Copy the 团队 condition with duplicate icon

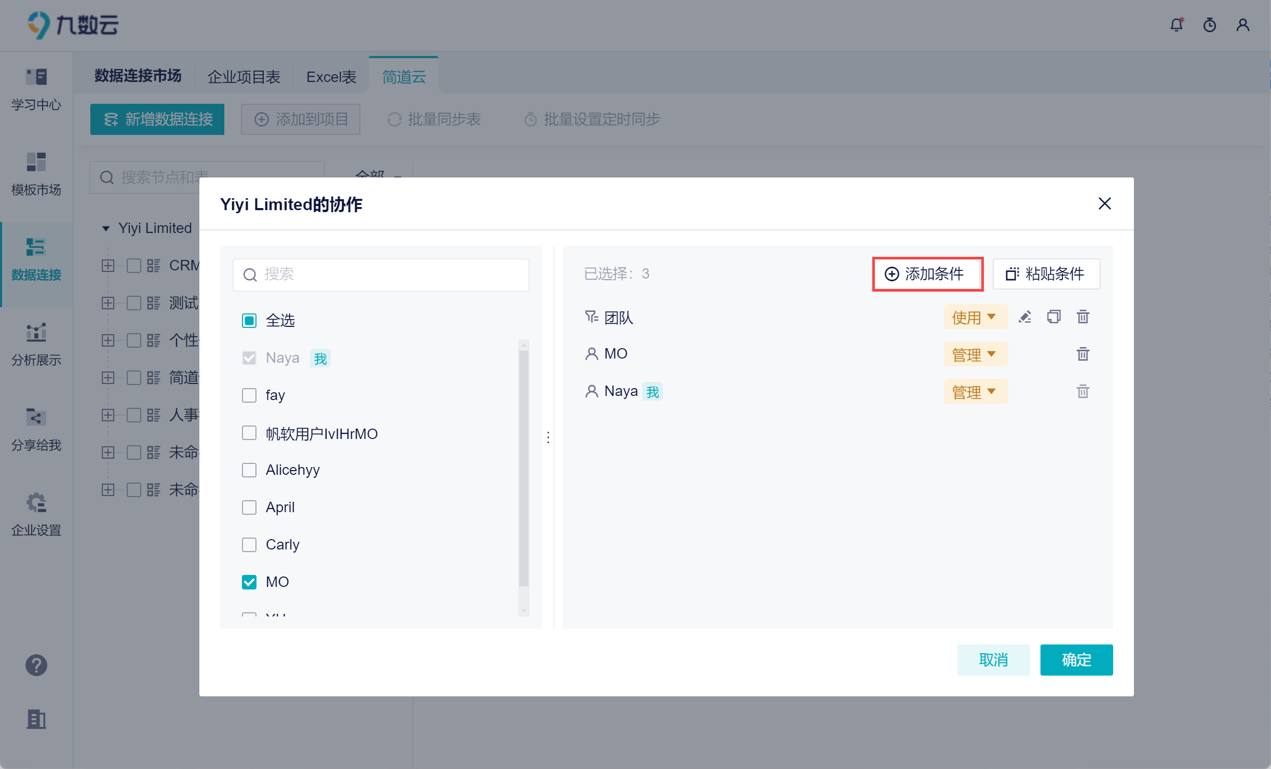[1053, 317]
